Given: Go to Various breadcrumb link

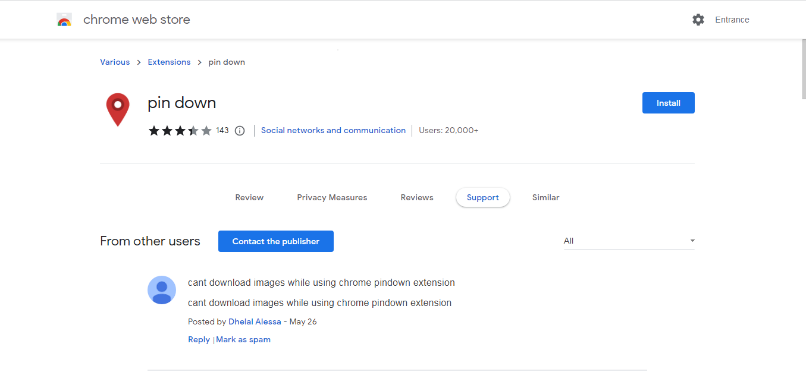Looking at the screenshot, I should pyautogui.click(x=115, y=62).
